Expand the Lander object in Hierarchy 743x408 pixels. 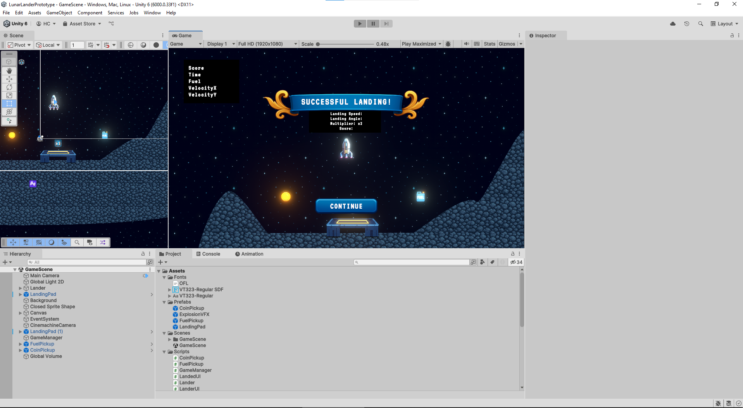21,288
